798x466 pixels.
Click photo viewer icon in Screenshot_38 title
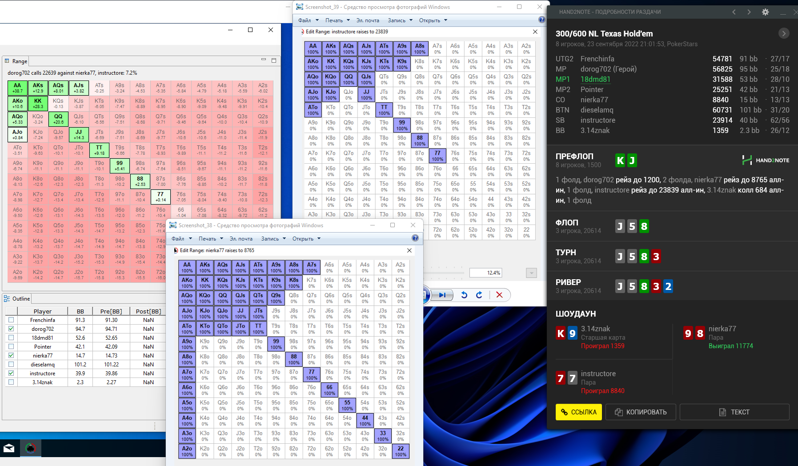(x=173, y=225)
